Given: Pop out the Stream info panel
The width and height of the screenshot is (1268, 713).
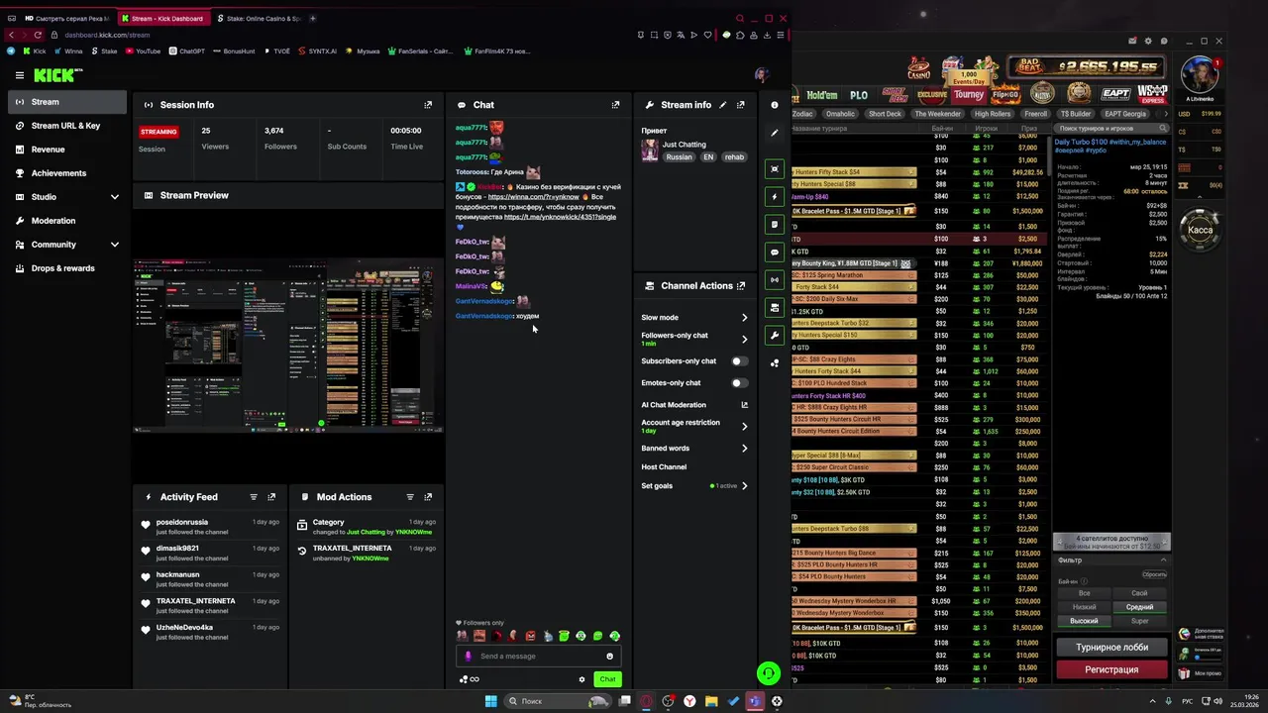Looking at the screenshot, I should click(740, 105).
